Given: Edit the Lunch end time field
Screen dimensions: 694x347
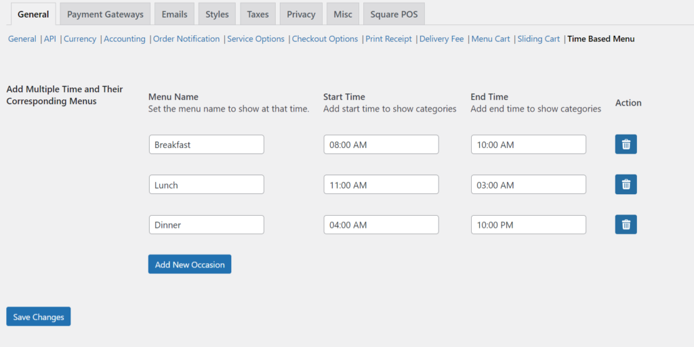Looking at the screenshot, I should click(528, 185).
